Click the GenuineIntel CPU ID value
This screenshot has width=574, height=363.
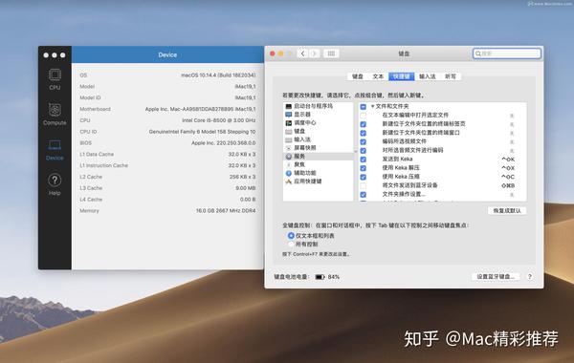coord(202,132)
